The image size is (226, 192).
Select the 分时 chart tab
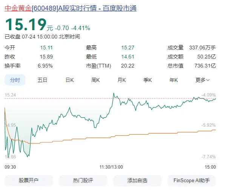(x=15, y=80)
